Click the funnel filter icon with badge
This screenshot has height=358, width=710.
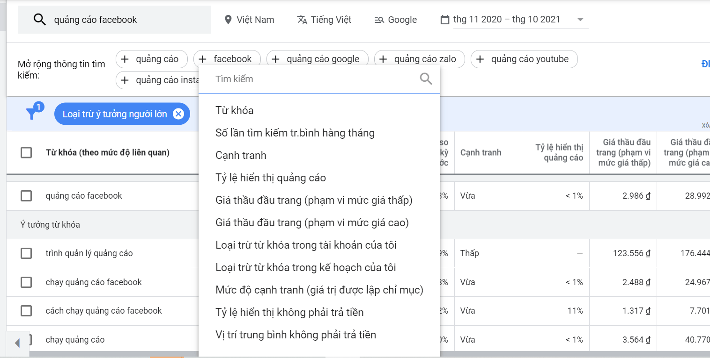click(32, 113)
